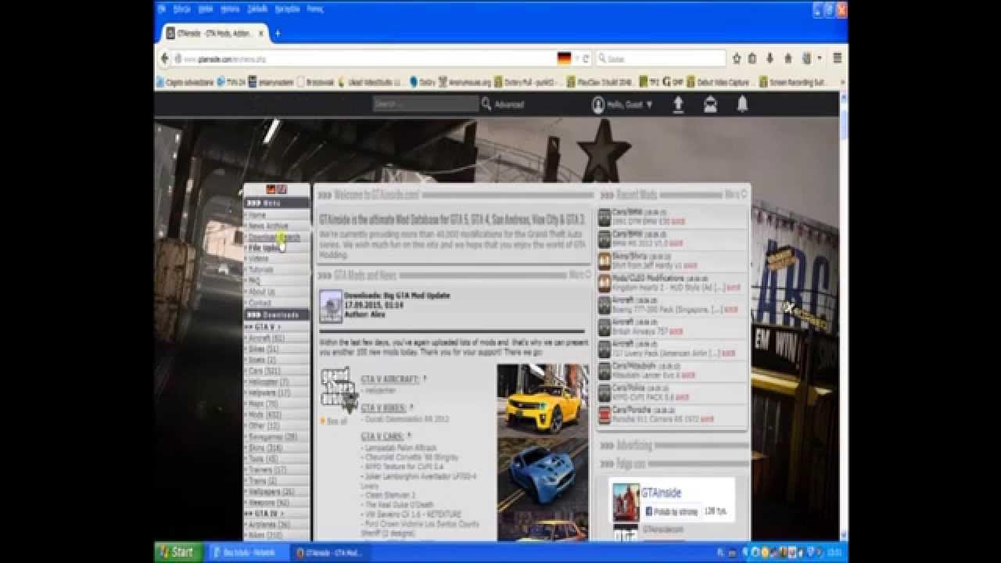1001x563 pixels.
Task: Click the bookmark star icon in Firefox toolbar
Action: pos(736,58)
